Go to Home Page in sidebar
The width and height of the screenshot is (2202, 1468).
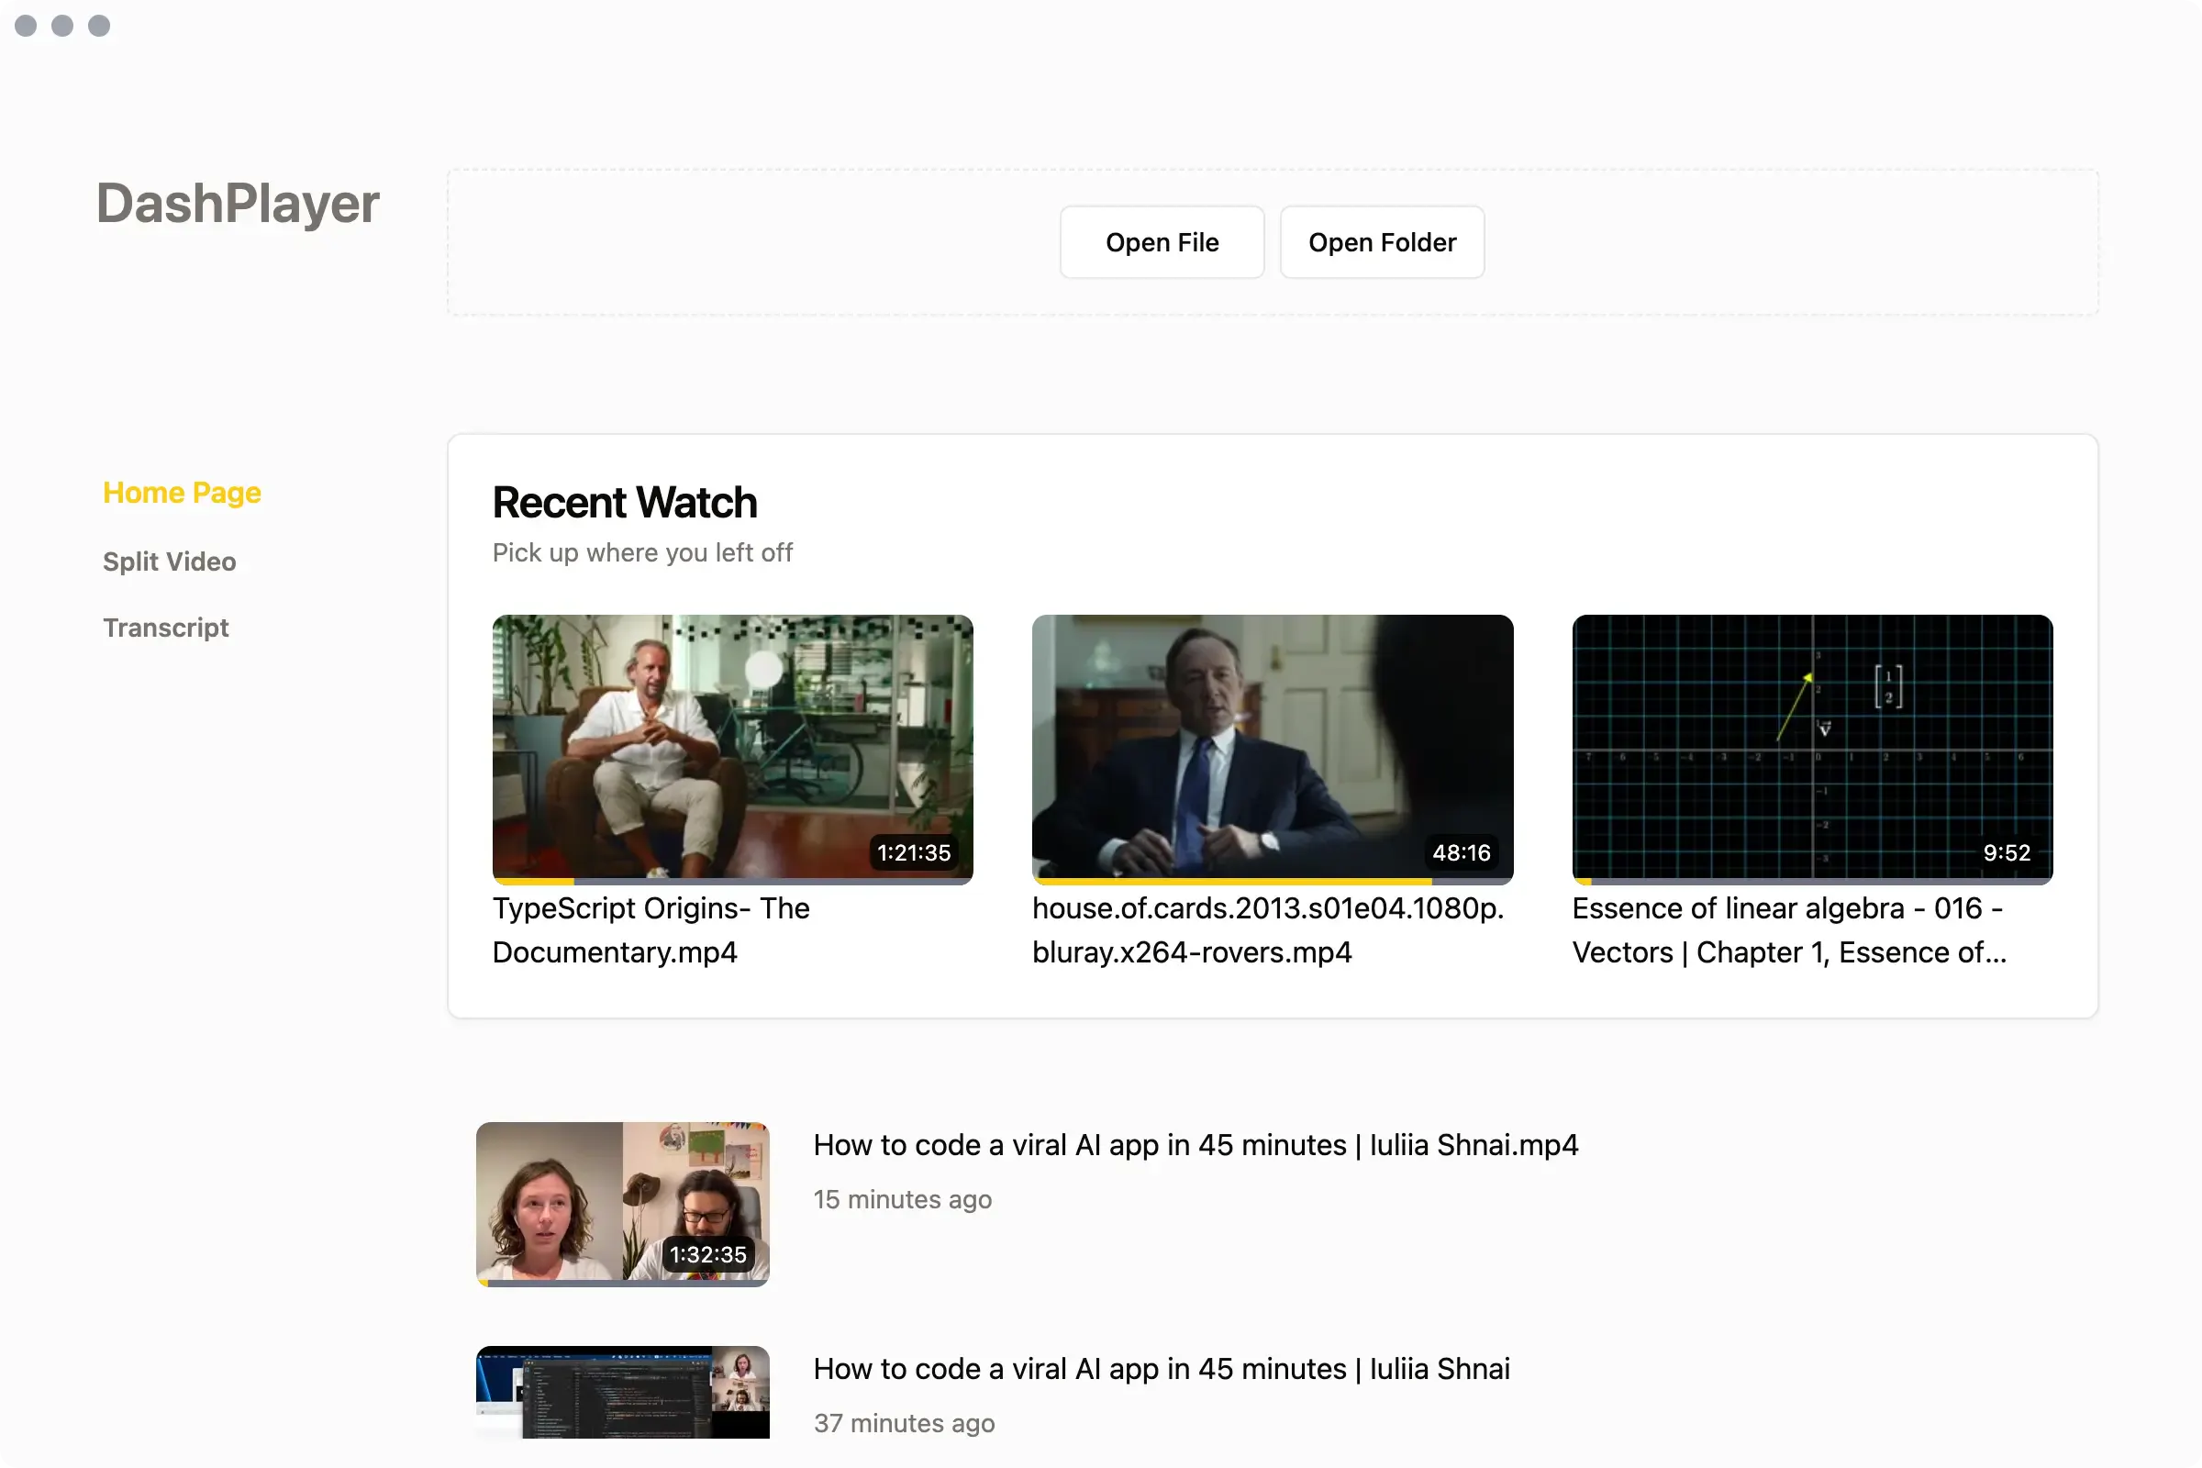(x=182, y=493)
